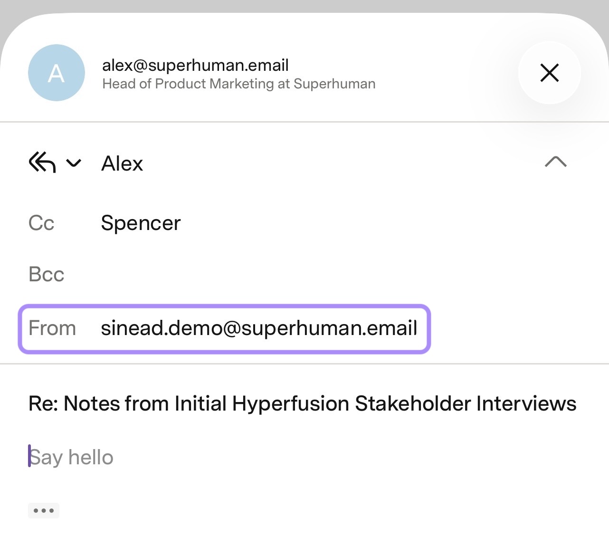This screenshot has height=537, width=609.
Task: Select the Alex recipient in the To line
Action: [122, 163]
